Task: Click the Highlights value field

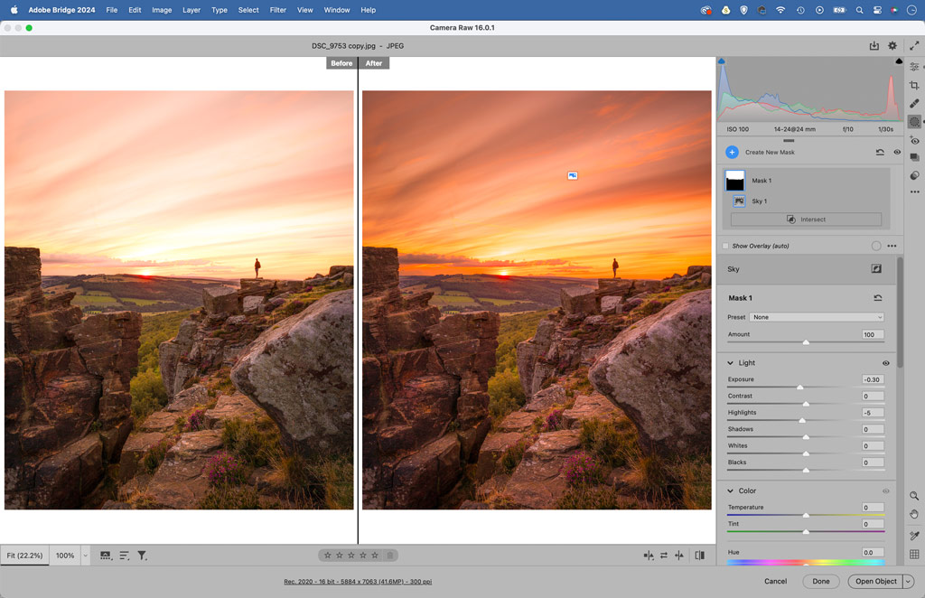Action: [873, 413]
